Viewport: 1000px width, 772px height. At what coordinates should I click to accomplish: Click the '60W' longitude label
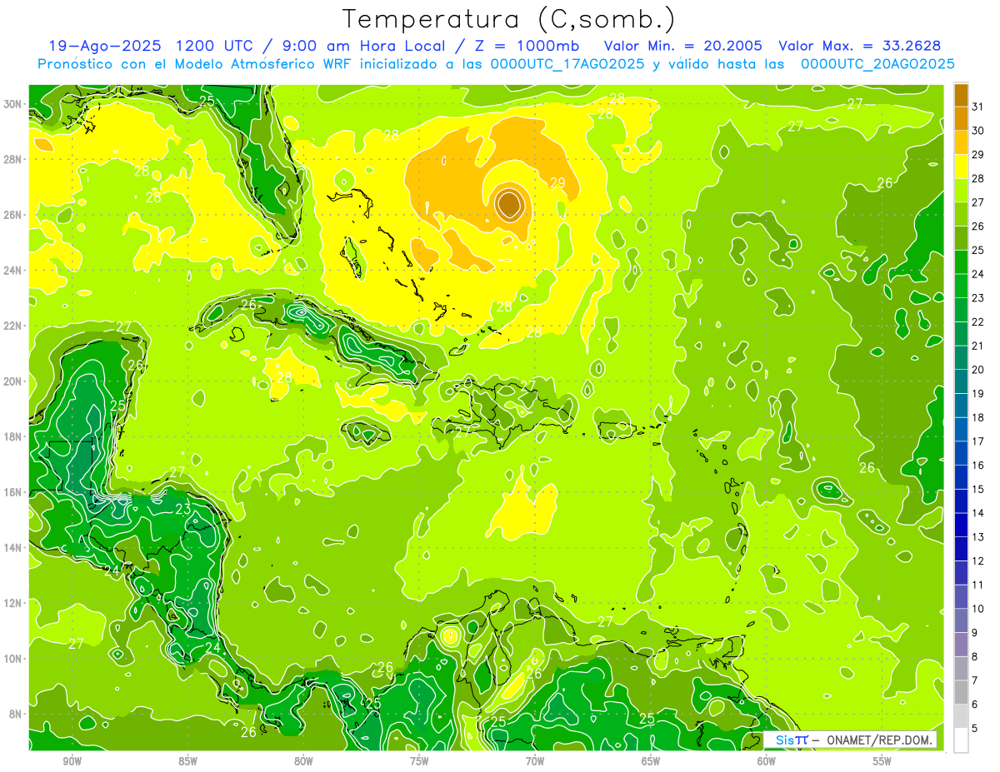point(767,761)
